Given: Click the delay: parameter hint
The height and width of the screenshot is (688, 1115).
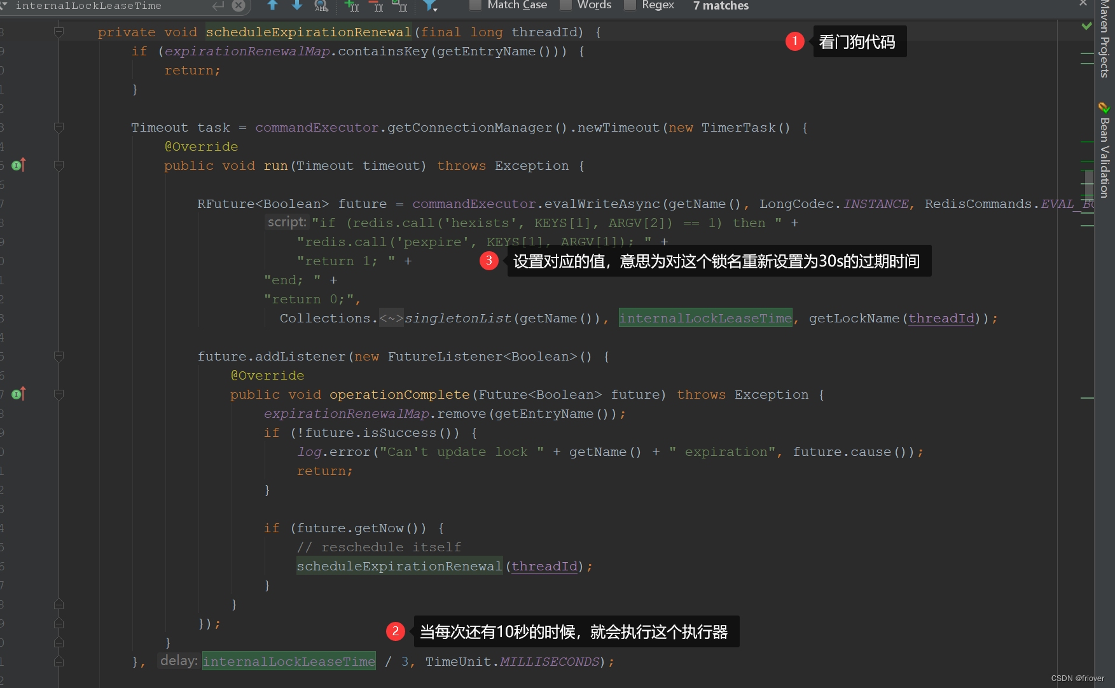Looking at the screenshot, I should point(179,661).
